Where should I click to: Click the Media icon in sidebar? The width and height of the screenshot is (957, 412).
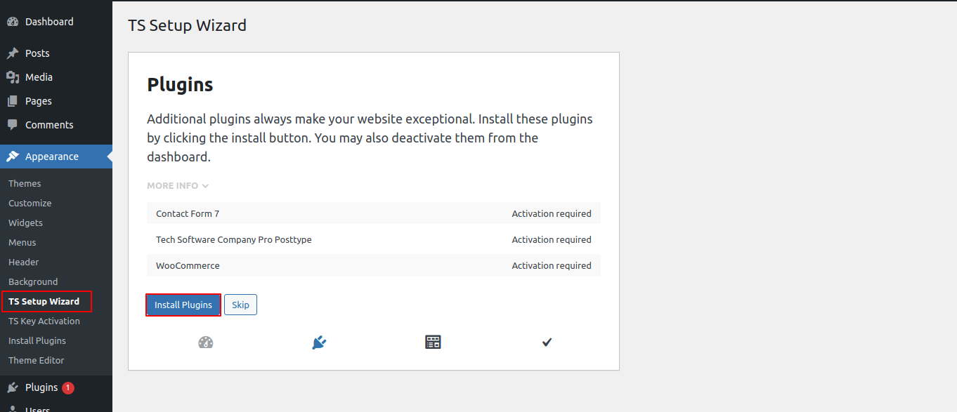tap(13, 77)
